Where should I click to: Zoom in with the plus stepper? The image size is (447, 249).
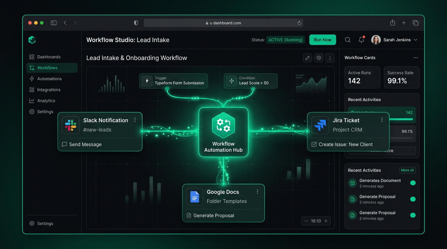coord(326,221)
